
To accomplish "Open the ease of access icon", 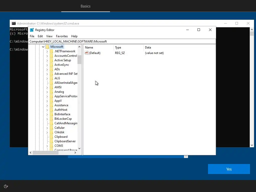I will click(x=6, y=186).
